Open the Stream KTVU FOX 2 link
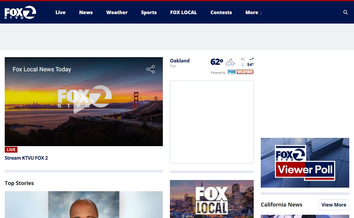Screen dimensions: 354x218 click(x=26, y=158)
